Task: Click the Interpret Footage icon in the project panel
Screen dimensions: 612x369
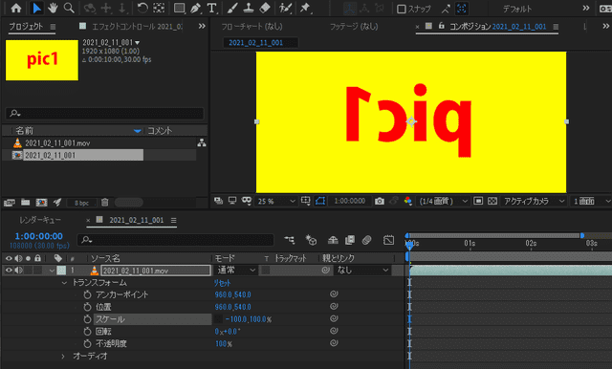Action: point(9,203)
